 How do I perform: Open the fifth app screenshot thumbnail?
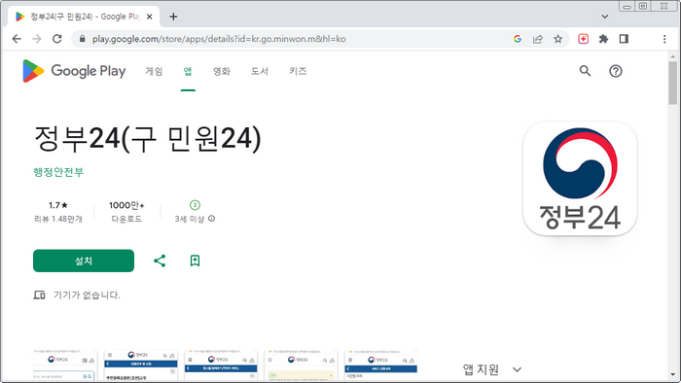click(x=380, y=366)
